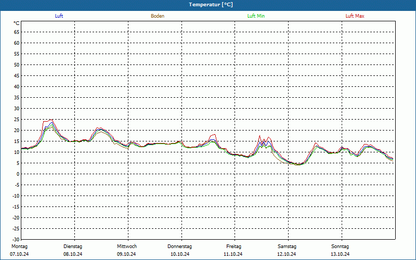Click the 0 value on temperature axis
Image resolution: width=416 pixels, height=260 pixels.
(x=18, y=174)
